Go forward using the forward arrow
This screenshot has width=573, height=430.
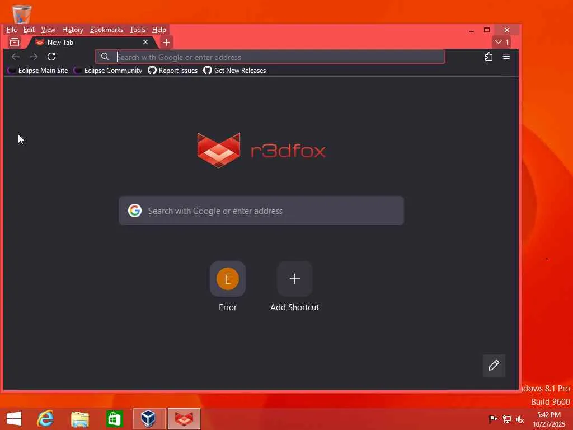click(x=34, y=57)
